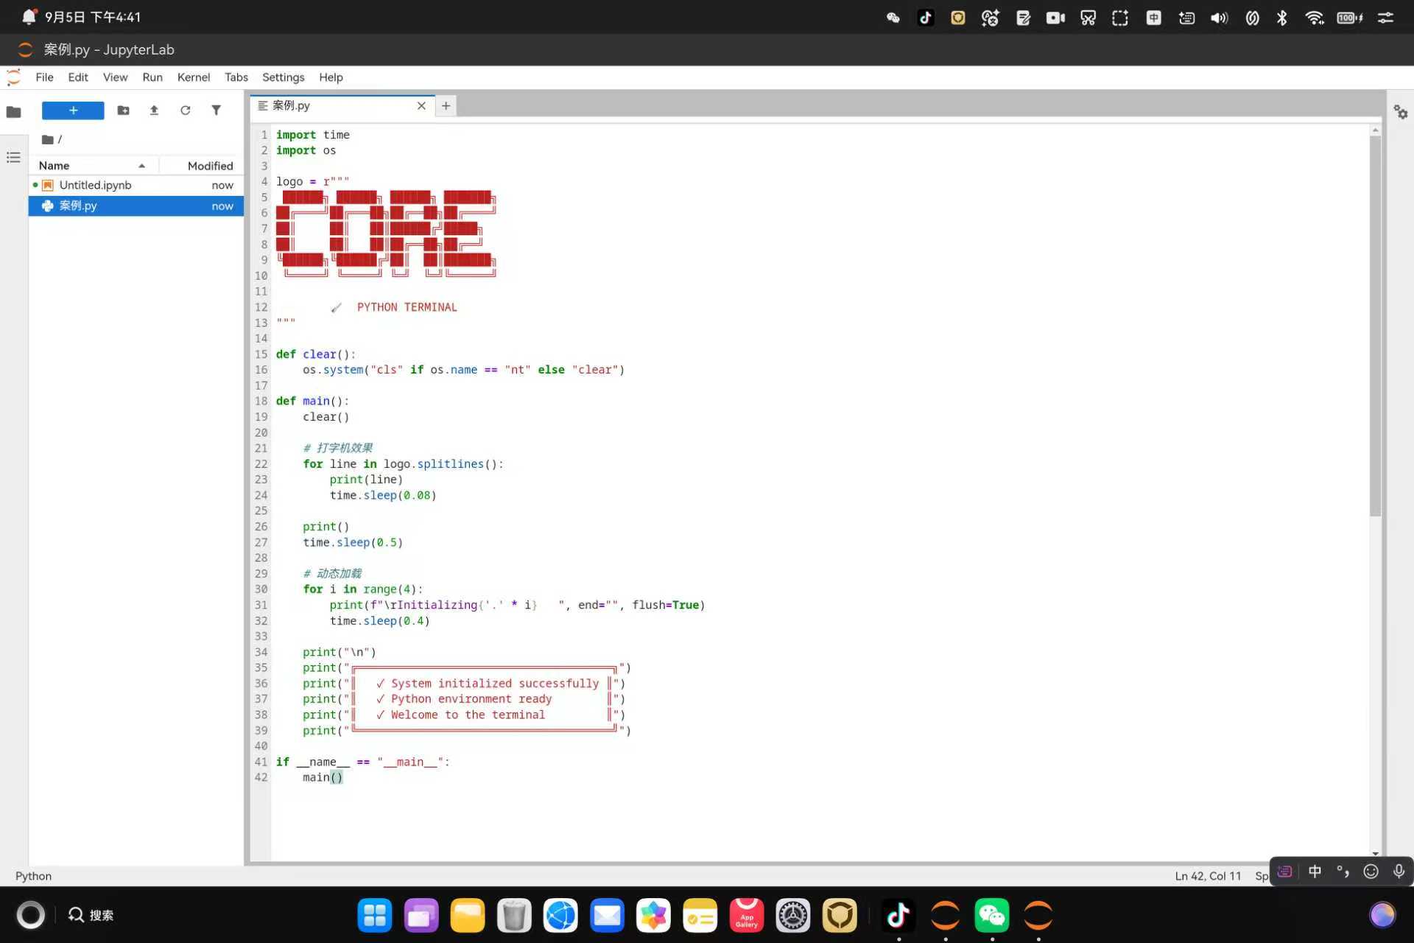Open the Run menu
The width and height of the screenshot is (1414, 943).
[x=152, y=77]
